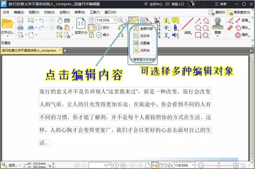
Task: Click the redo arrow icon
Action: (41, 28)
